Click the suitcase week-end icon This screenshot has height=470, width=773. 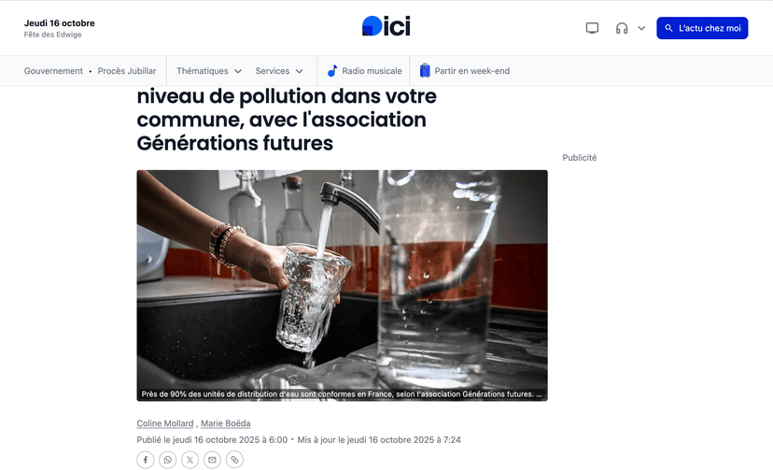425,71
